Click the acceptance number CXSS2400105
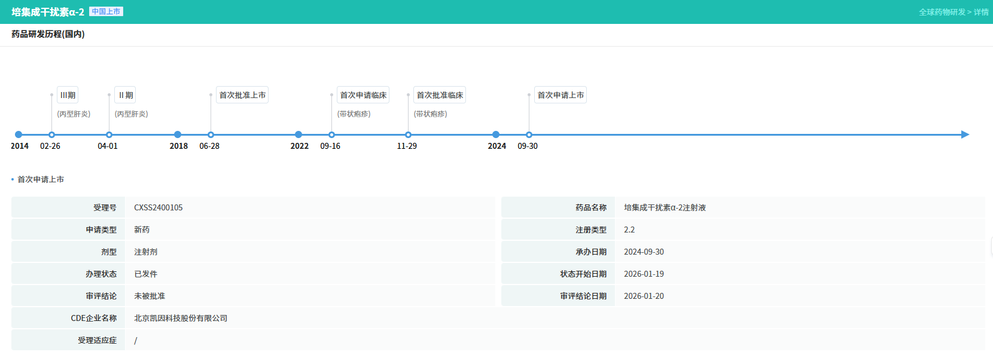Viewport: 993px width, 364px height. tap(159, 207)
